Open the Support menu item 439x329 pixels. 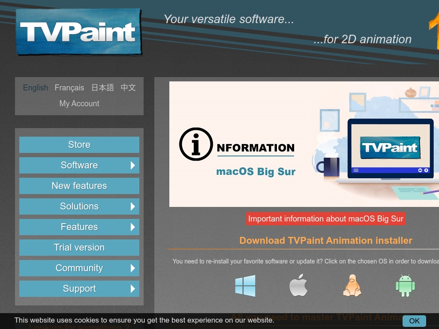click(79, 289)
